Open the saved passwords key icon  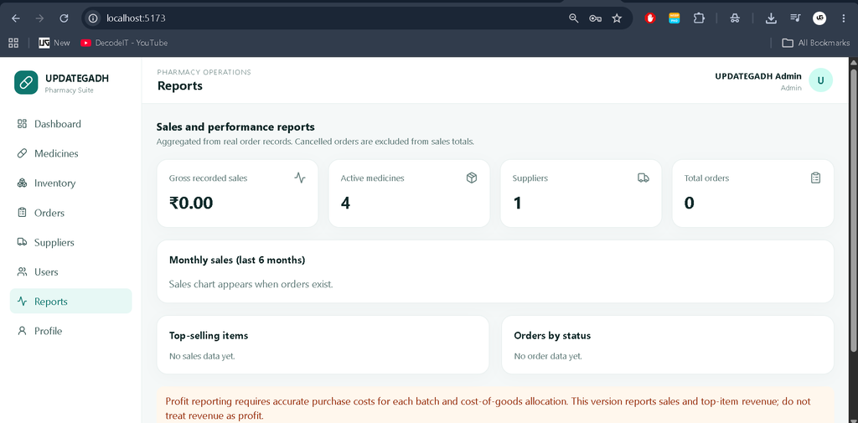pyautogui.click(x=596, y=18)
